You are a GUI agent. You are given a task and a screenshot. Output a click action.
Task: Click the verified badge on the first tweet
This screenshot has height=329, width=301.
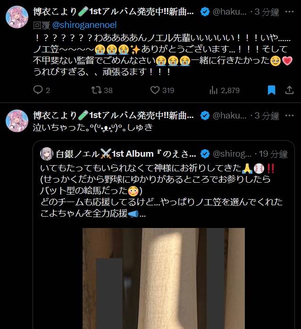(205, 12)
